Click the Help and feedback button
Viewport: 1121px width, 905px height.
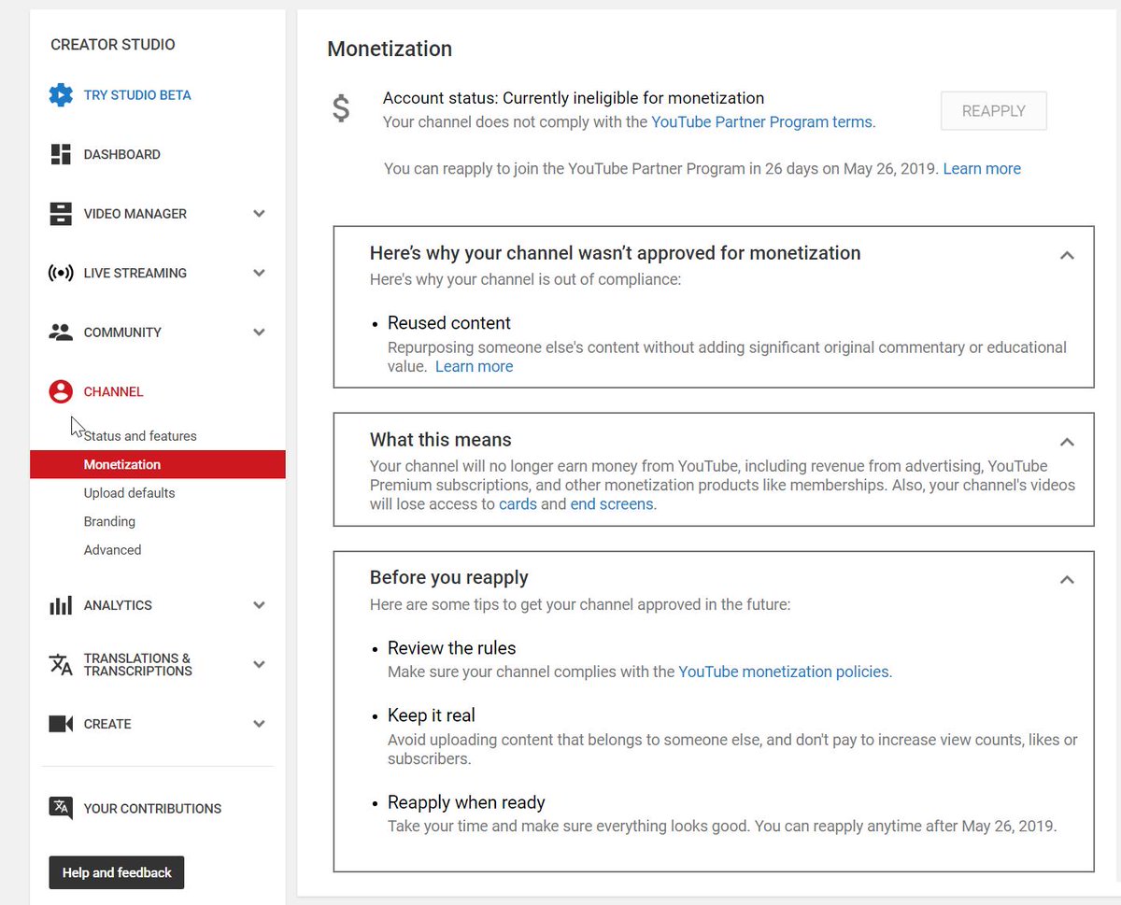click(117, 872)
